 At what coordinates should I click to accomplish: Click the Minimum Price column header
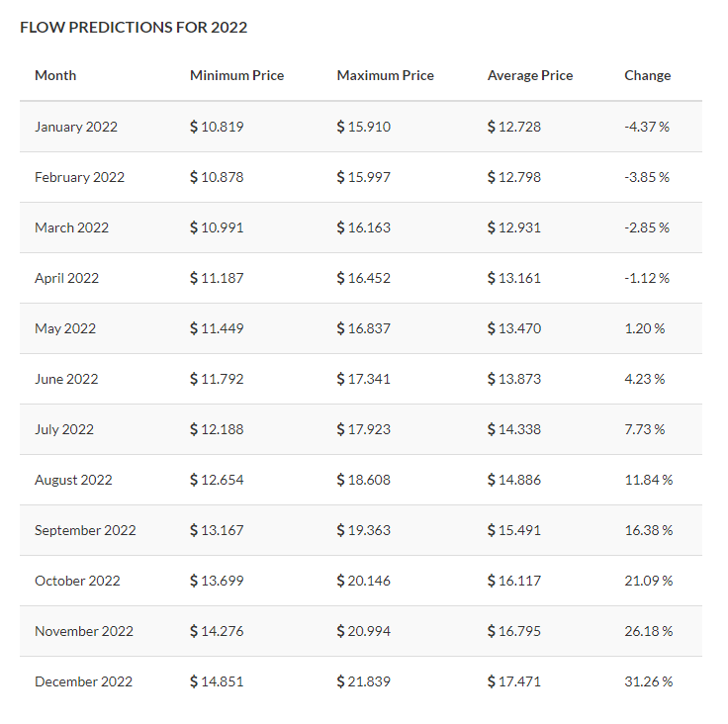pos(236,75)
